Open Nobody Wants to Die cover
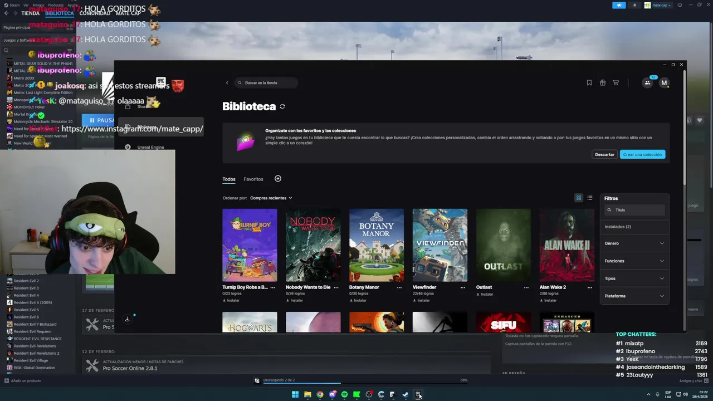The height and width of the screenshot is (401, 713). (x=313, y=245)
